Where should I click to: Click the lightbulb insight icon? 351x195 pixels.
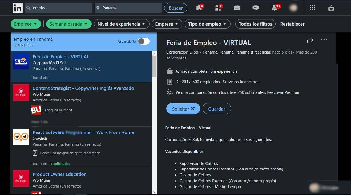click(170, 92)
